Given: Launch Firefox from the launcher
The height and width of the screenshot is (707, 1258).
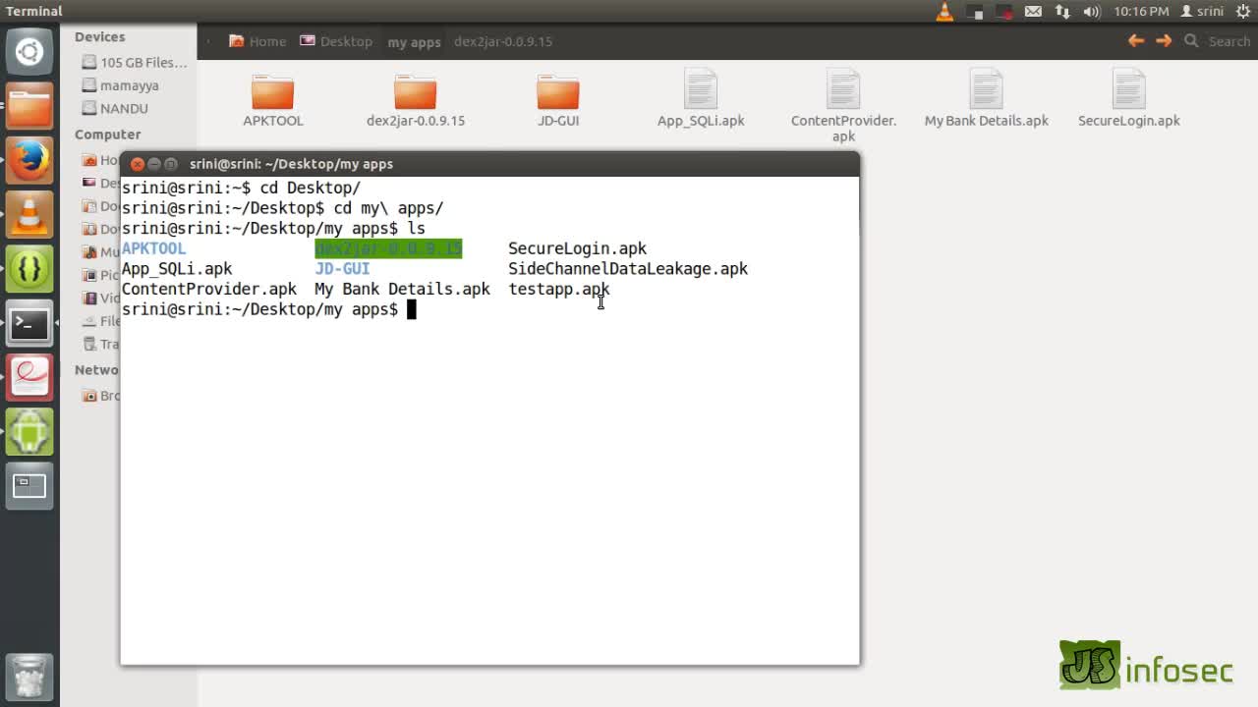Looking at the screenshot, I should (x=29, y=160).
